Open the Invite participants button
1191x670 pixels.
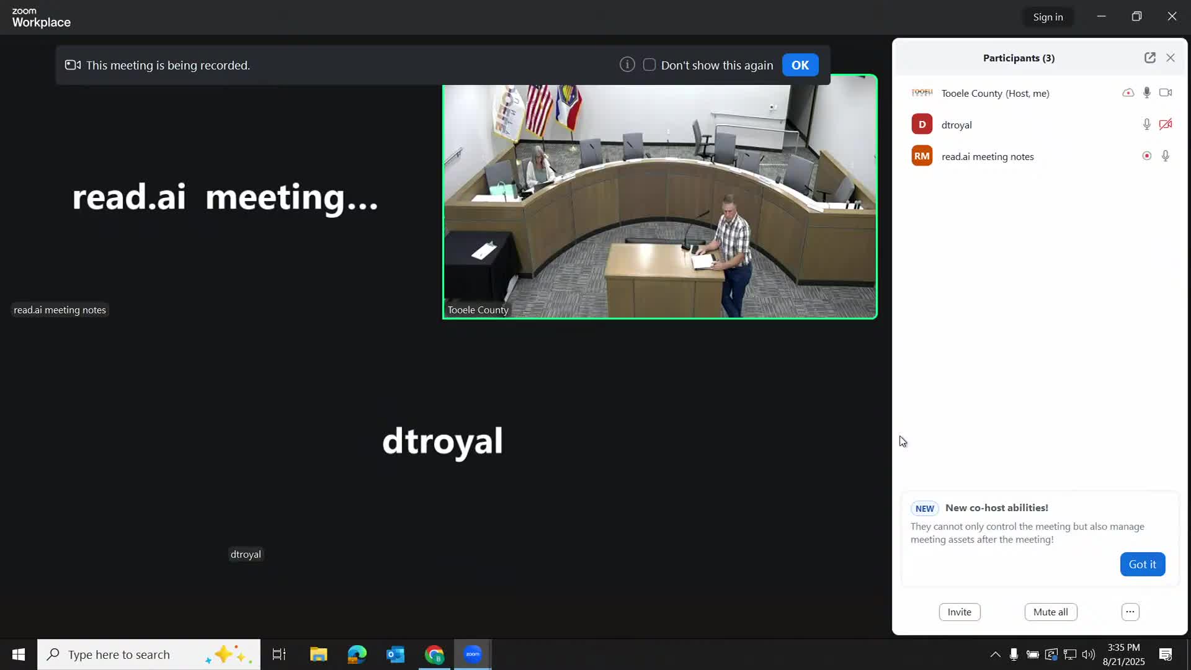(x=959, y=612)
